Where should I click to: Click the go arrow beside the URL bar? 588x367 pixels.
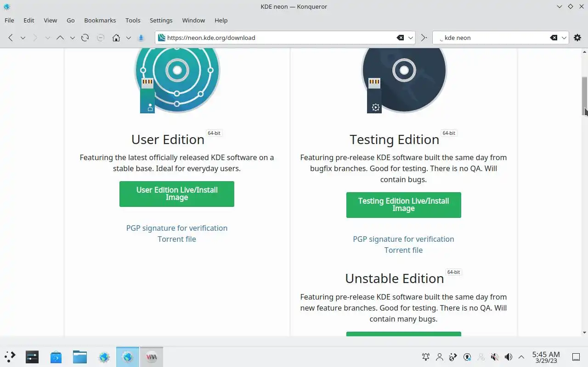(424, 38)
